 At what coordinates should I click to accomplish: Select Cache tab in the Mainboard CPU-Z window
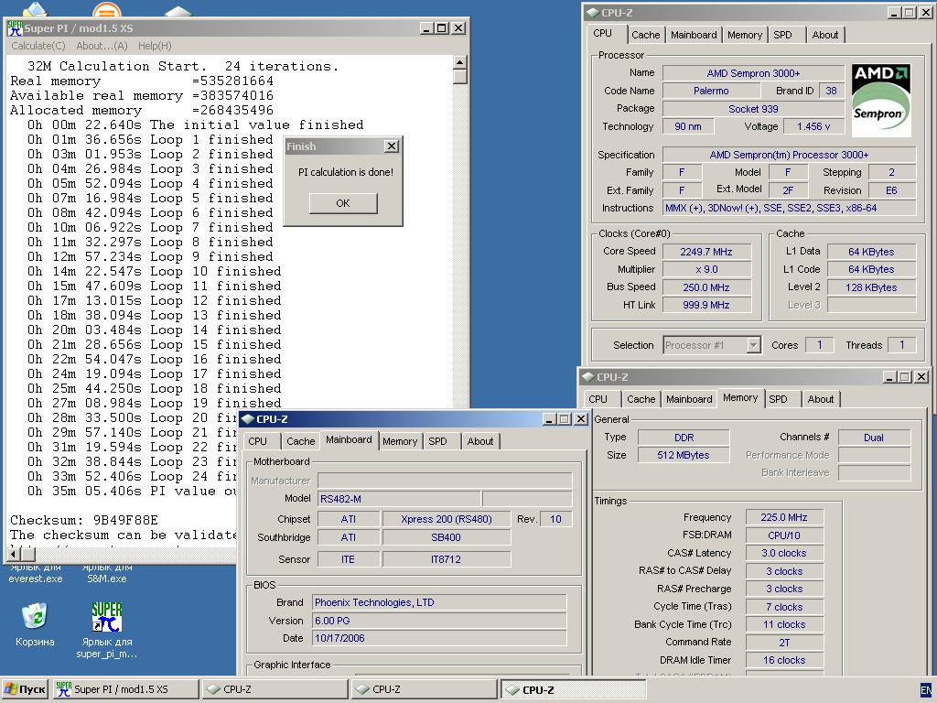coord(300,441)
